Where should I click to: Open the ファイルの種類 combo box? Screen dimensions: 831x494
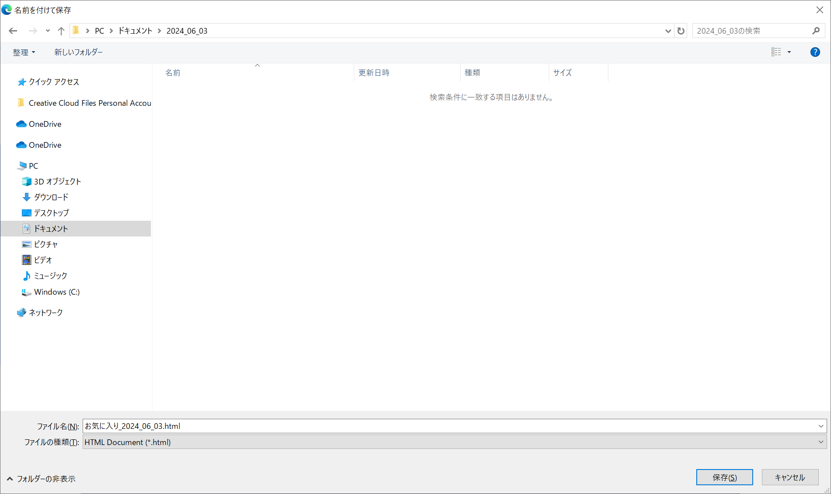454,442
